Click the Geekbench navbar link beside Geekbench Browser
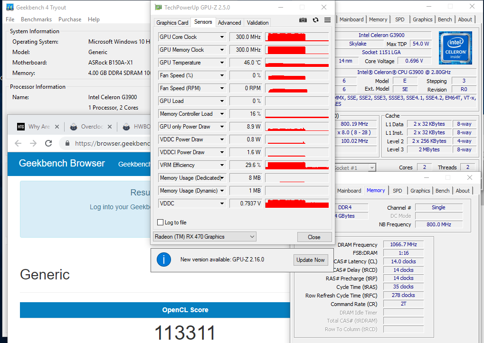The width and height of the screenshot is (484, 343). (134, 164)
